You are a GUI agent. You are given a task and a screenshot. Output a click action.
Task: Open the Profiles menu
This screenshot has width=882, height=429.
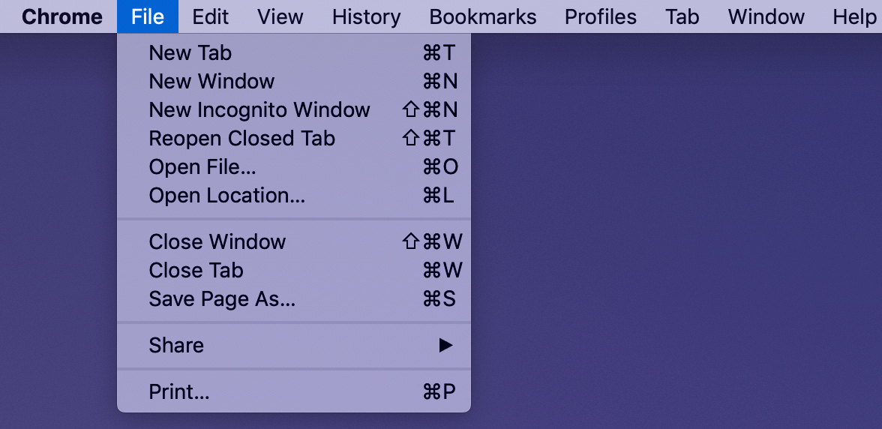(601, 16)
